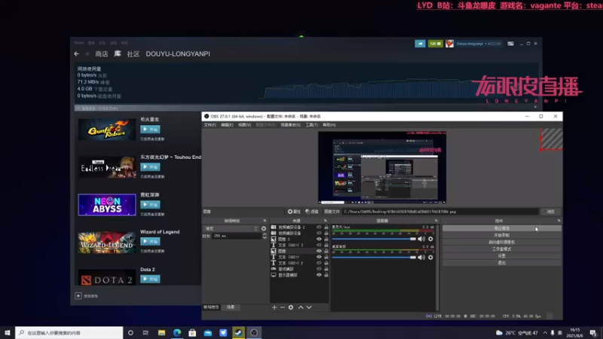Click 浏览 browse button for image file

tap(551, 212)
